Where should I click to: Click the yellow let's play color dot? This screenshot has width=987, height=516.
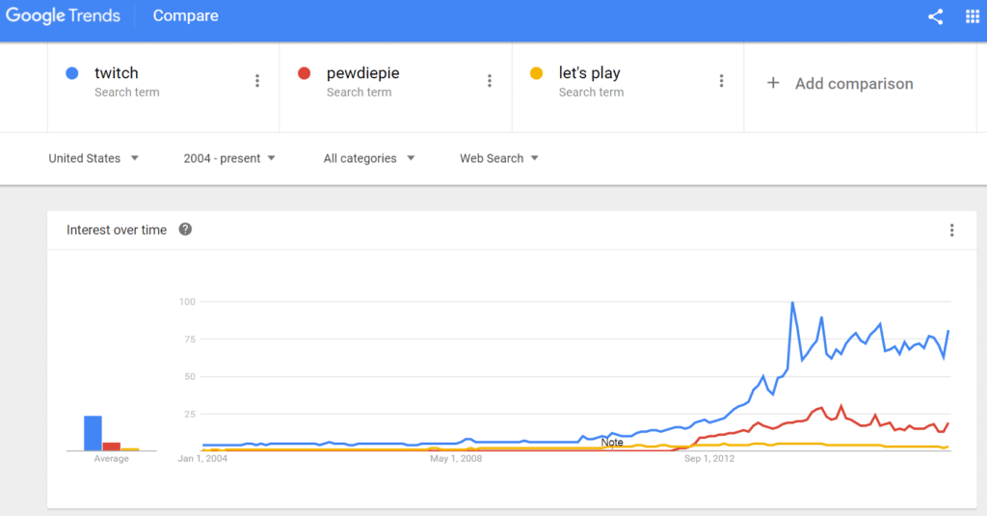click(x=537, y=73)
